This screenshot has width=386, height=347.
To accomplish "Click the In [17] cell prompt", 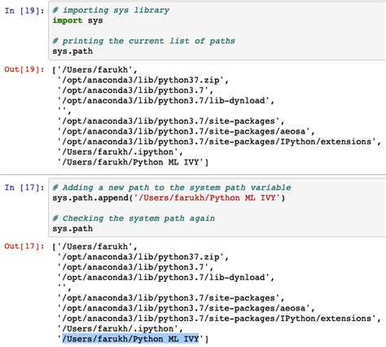I will point(24,187).
